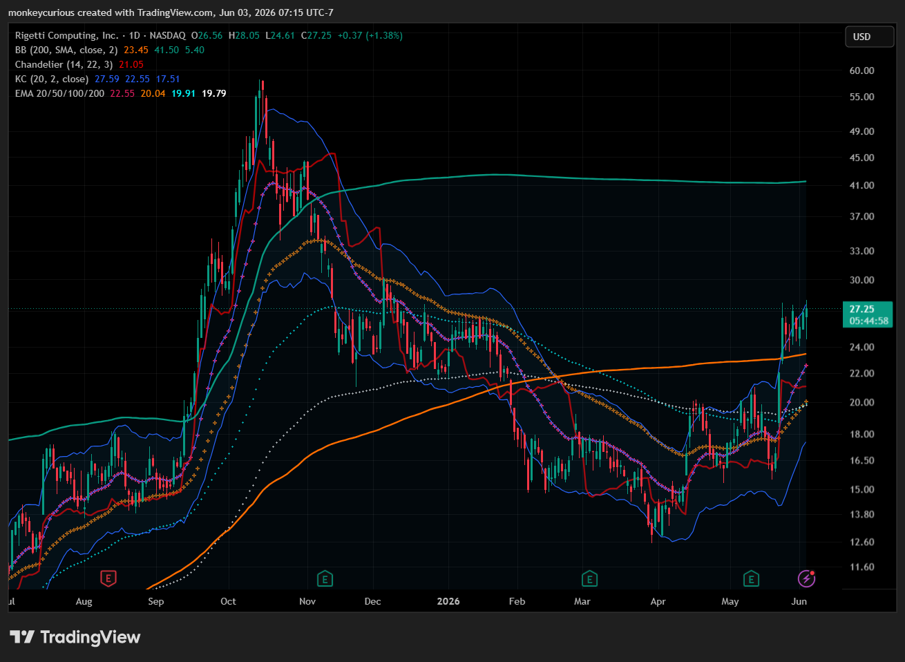Click the change value +0.37 (+1.38%)
The height and width of the screenshot is (662, 905).
click(370, 35)
